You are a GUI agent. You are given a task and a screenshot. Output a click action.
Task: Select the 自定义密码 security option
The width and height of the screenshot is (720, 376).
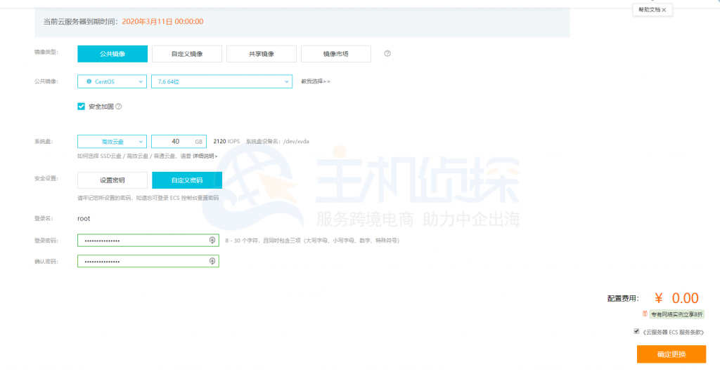point(187,180)
